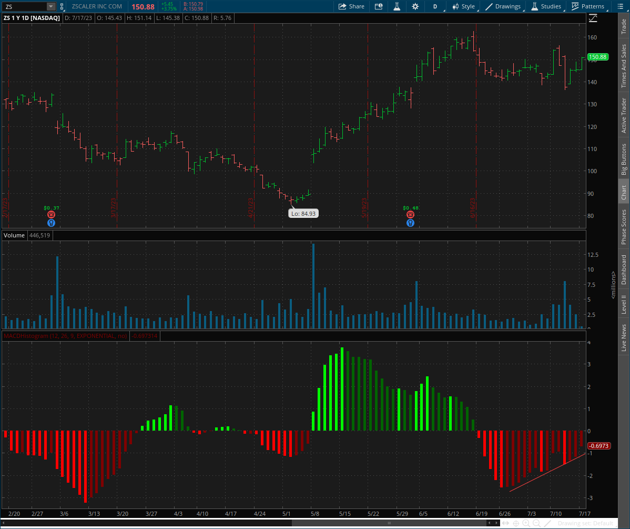Open the D timeframe dropdown

(435, 6)
